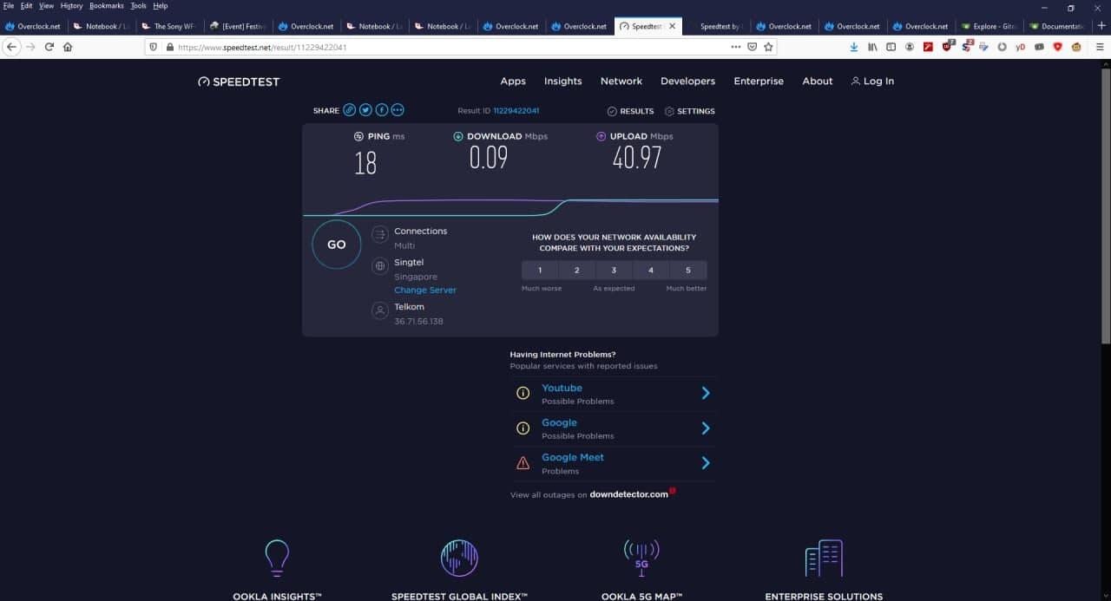Click the Ookla 5G Map icon
Image resolution: width=1111 pixels, height=601 pixels.
tap(641, 558)
